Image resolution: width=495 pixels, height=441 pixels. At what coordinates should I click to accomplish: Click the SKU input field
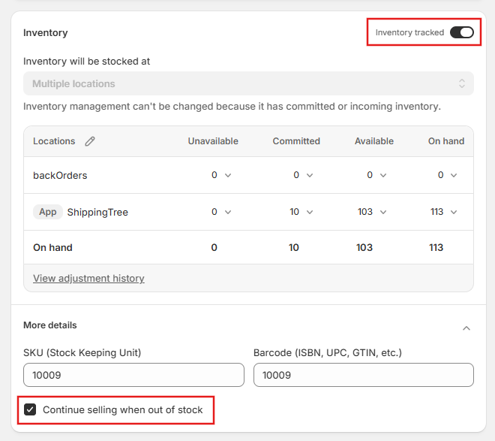133,375
